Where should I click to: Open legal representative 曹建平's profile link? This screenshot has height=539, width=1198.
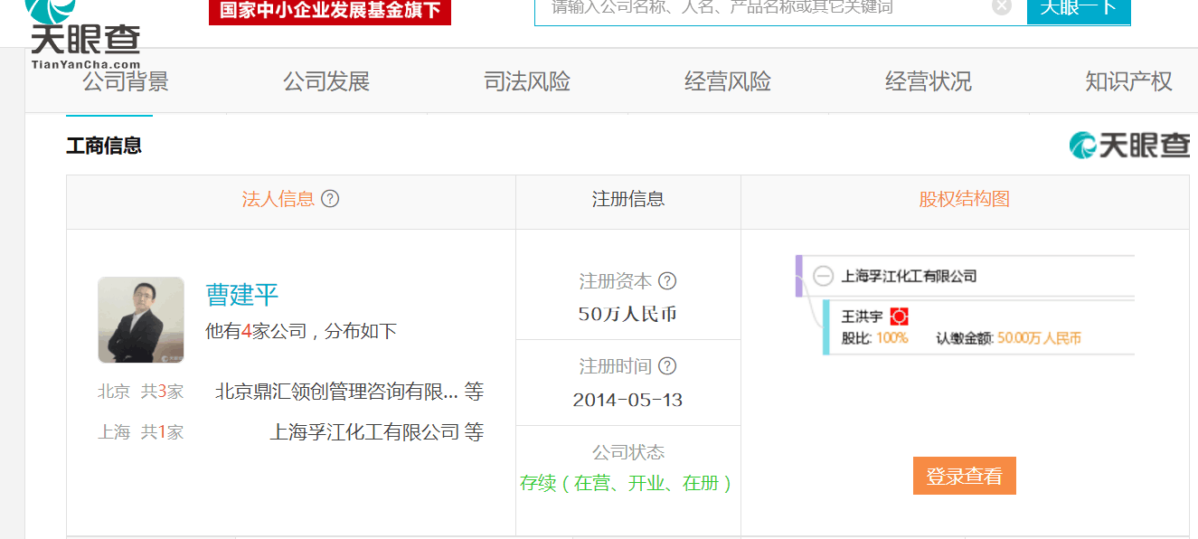[242, 295]
